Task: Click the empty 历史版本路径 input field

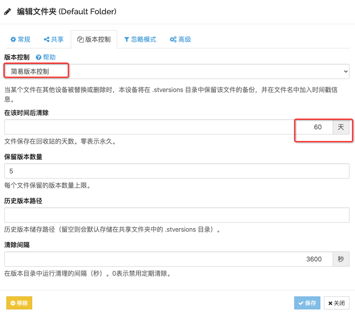Action: click(x=177, y=215)
